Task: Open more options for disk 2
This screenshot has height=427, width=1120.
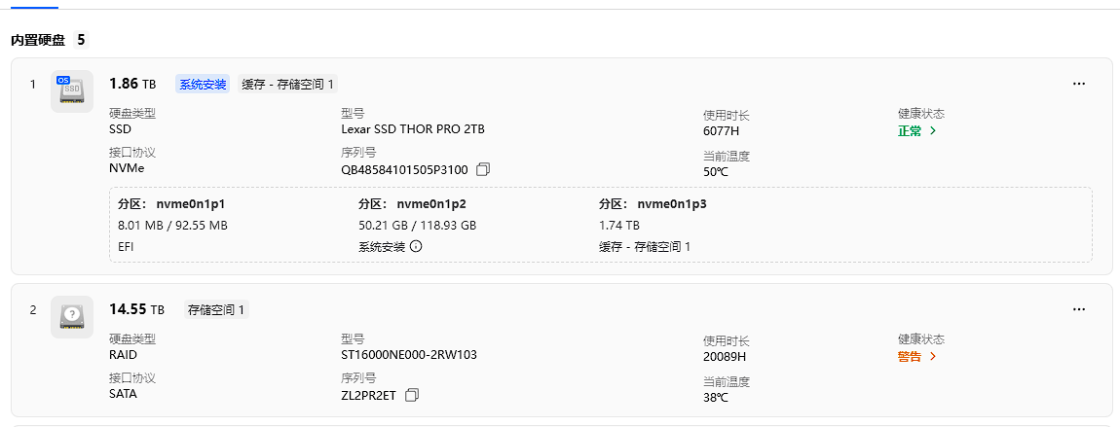Action: 1078,309
